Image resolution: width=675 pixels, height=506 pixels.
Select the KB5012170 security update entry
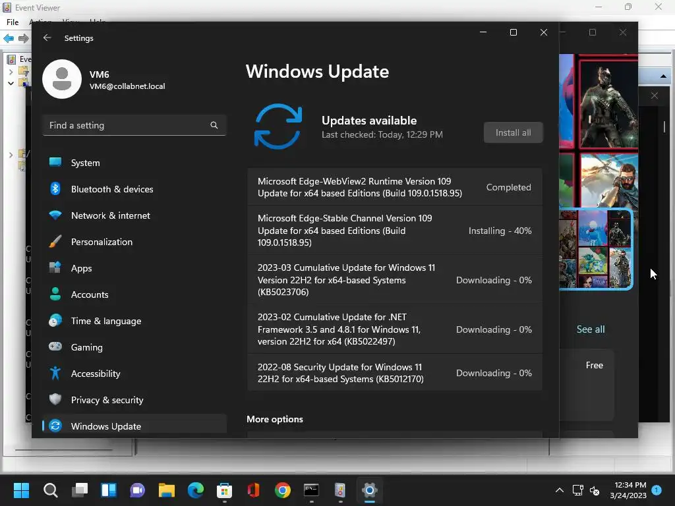click(x=395, y=373)
